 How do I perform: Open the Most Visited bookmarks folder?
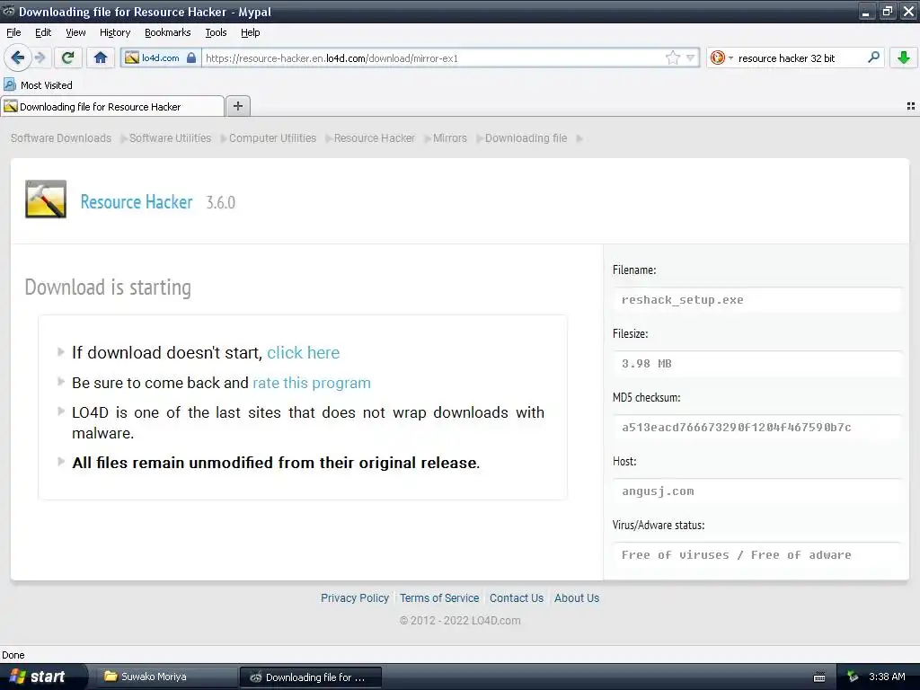(38, 85)
